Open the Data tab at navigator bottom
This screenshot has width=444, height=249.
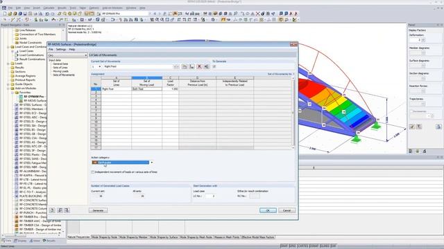tap(6, 241)
